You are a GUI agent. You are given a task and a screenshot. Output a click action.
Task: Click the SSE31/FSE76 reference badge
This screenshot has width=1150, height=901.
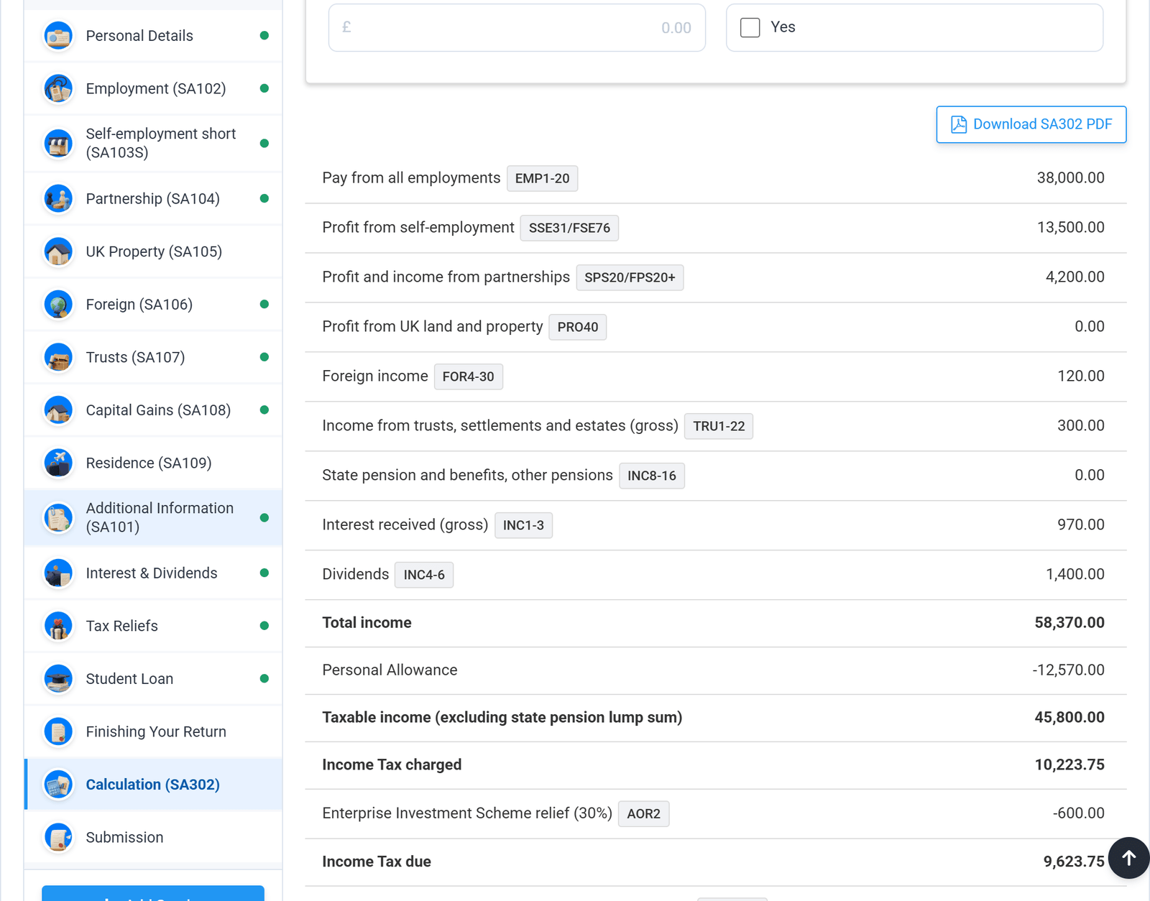tap(569, 228)
